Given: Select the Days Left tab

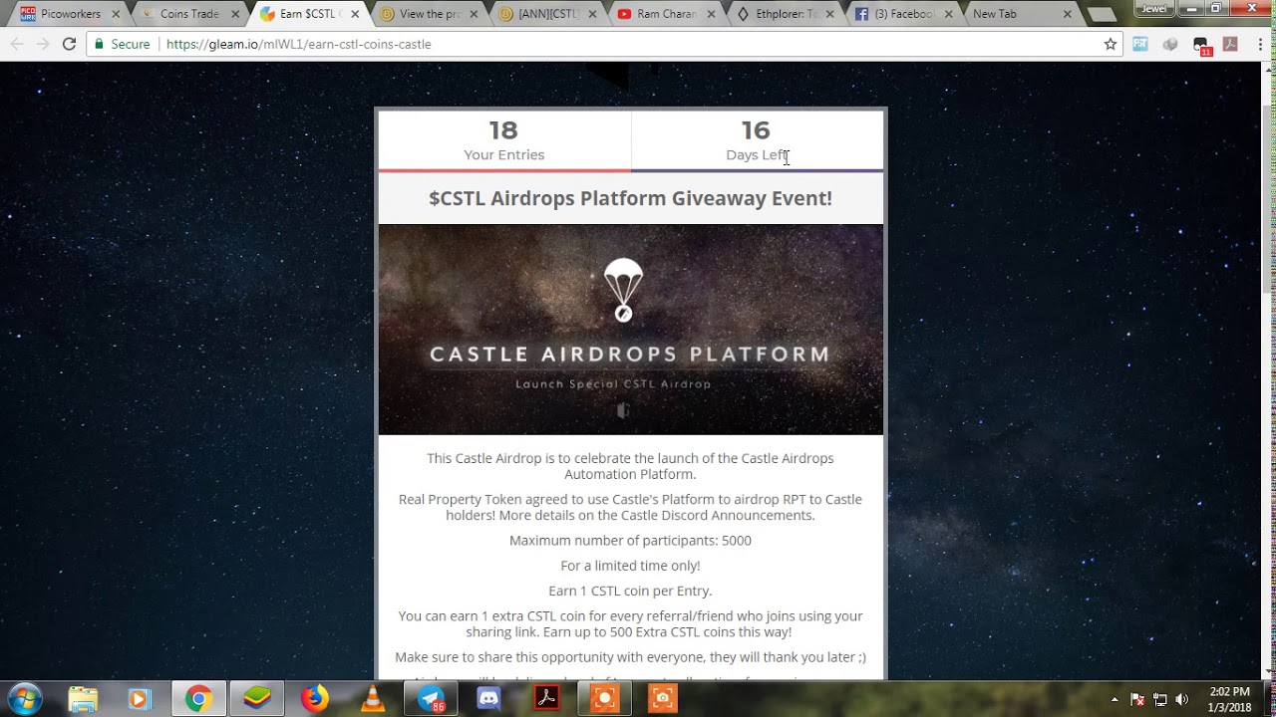Looking at the screenshot, I should [x=757, y=140].
